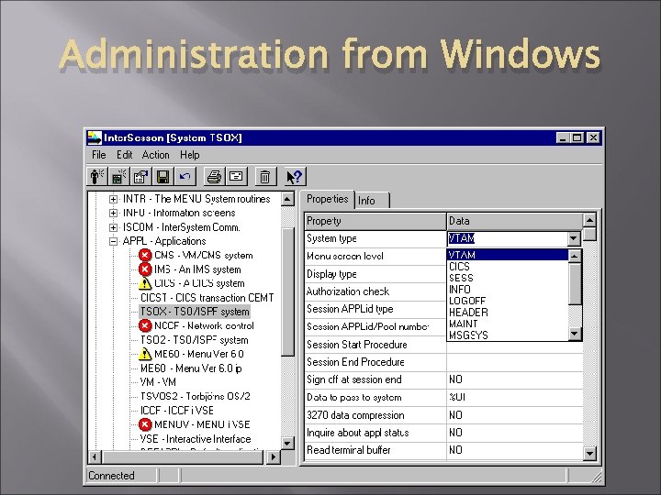Viewport: 661px width, 495px height.
Task: Click red error icon beside CMS entry
Action: point(145,255)
